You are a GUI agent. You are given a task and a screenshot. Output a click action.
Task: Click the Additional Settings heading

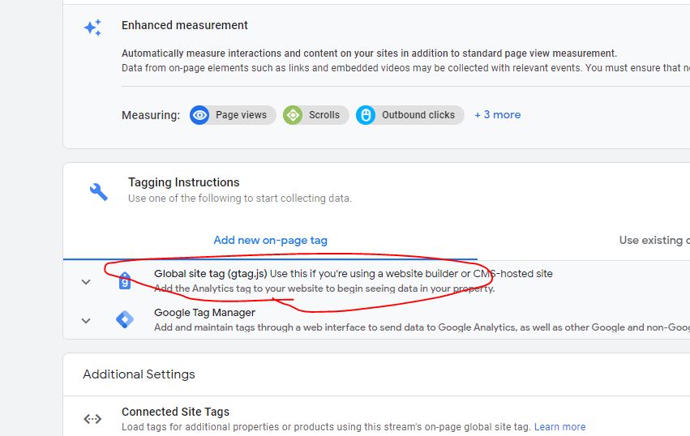pos(139,374)
